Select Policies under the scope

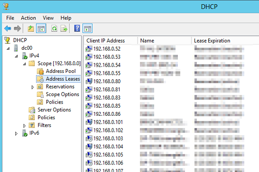pos(55,102)
